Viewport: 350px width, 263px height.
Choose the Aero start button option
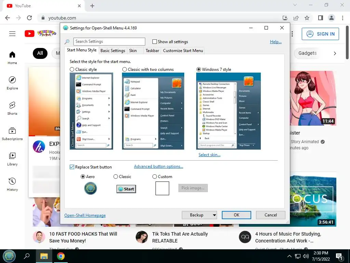tap(83, 176)
